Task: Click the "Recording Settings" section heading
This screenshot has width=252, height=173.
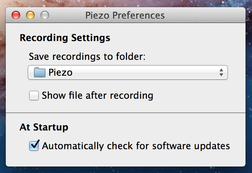Action: coord(65,38)
